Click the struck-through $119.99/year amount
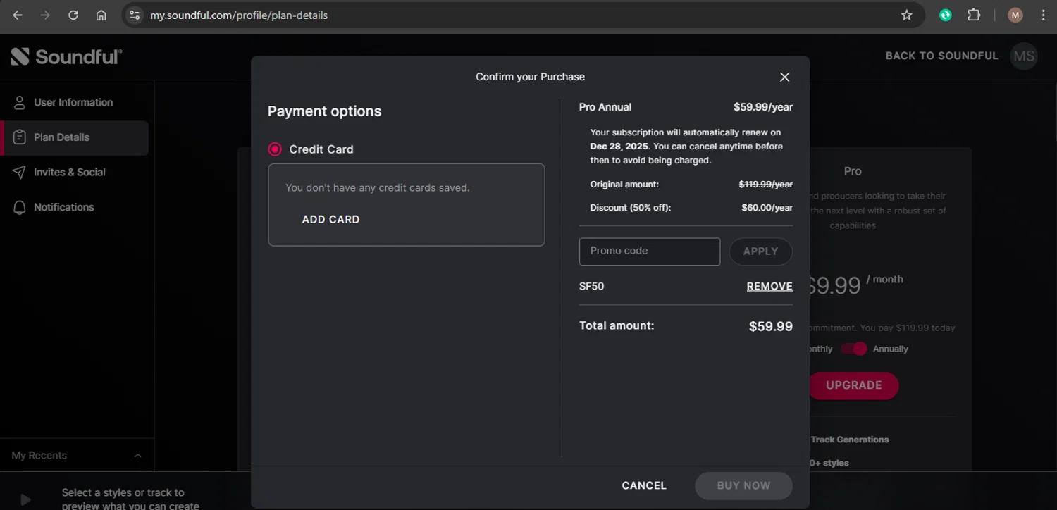 click(766, 185)
